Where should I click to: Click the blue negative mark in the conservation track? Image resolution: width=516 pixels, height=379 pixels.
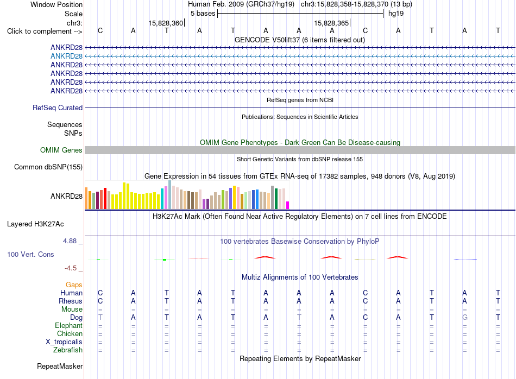coord(465,259)
